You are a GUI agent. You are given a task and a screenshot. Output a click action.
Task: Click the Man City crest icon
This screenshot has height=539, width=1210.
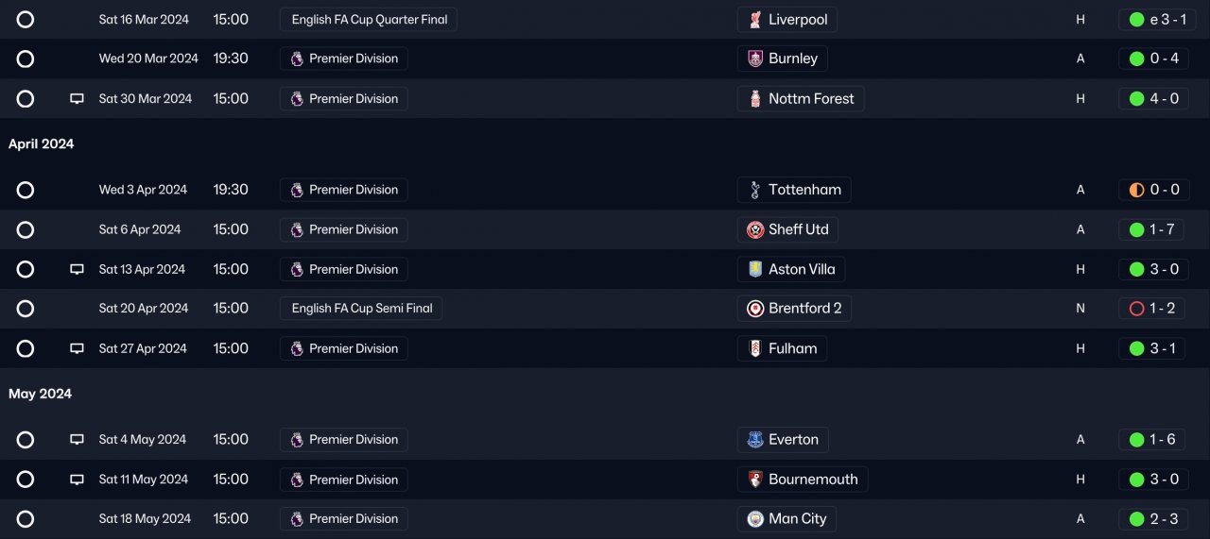click(x=754, y=519)
